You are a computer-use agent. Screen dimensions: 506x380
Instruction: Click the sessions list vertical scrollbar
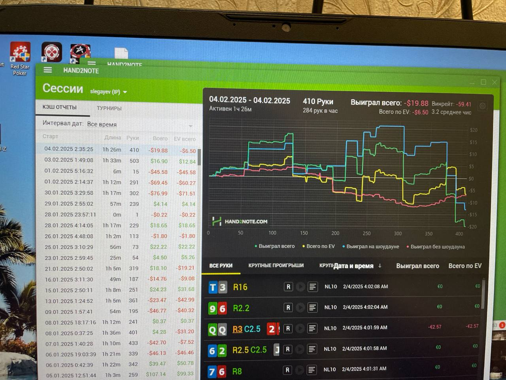point(199,157)
